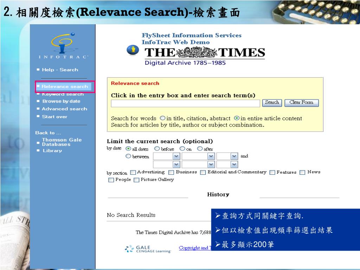Check the Business section box
This screenshot has height=270, width=360.
tap(171, 172)
